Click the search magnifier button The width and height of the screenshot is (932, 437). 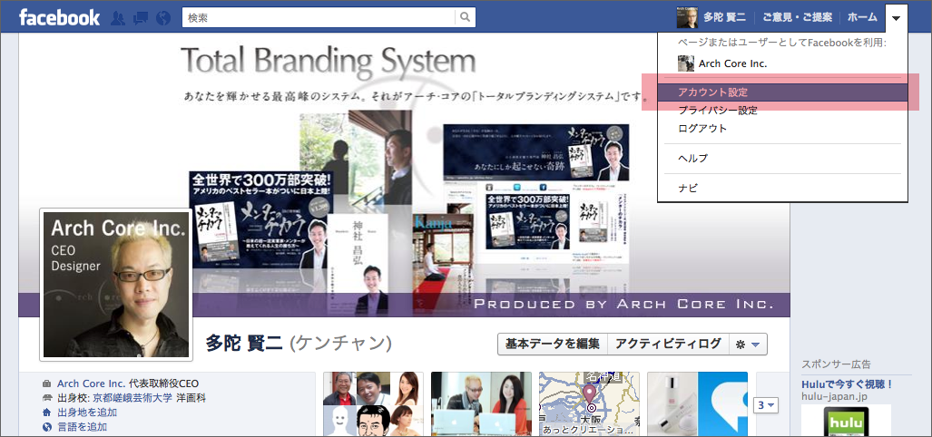tap(466, 17)
